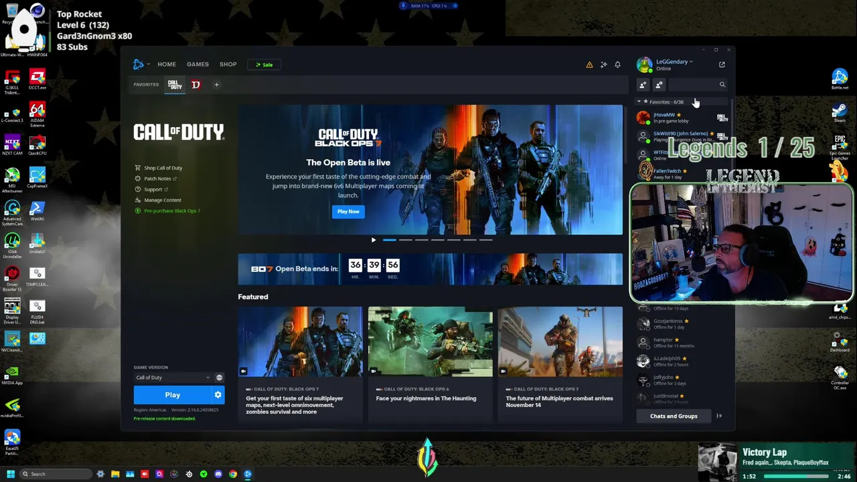Go to the HOME tab

[x=167, y=64]
